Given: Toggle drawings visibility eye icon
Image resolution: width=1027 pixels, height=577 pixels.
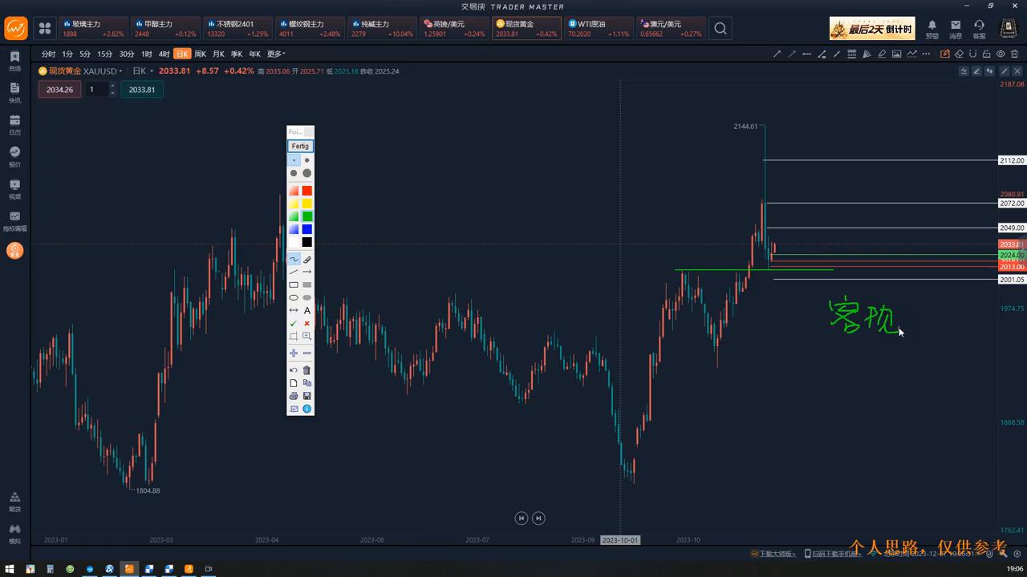Looking at the screenshot, I should [x=1001, y=54].
